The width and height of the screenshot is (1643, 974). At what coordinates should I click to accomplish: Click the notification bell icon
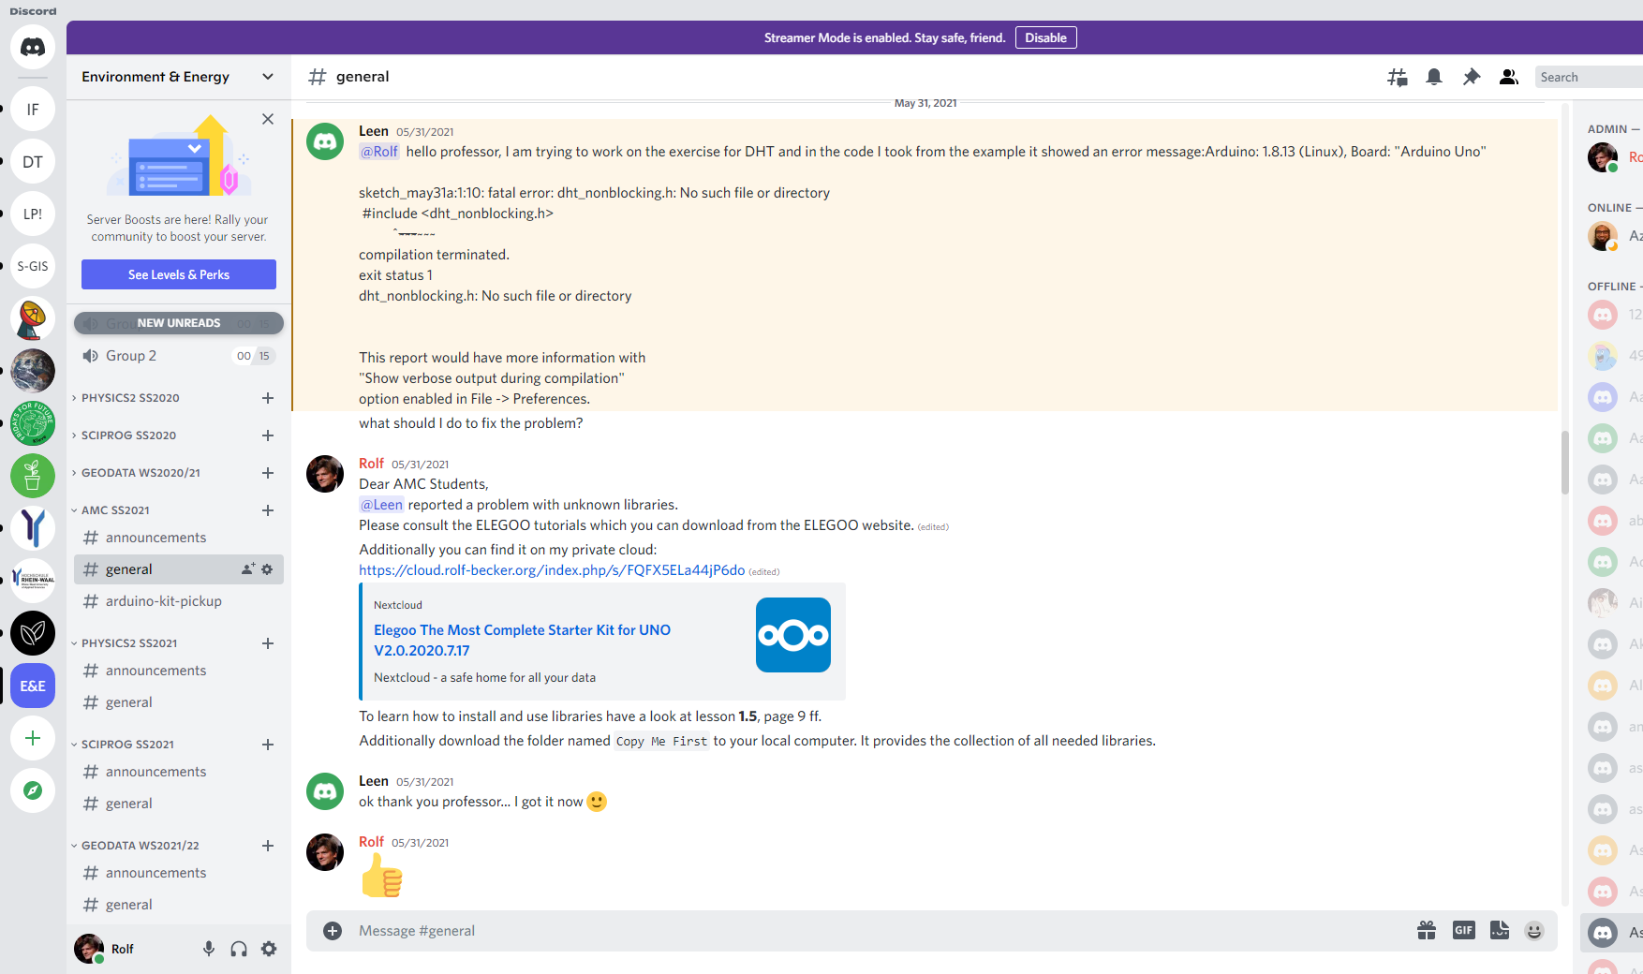point(1433,77)
